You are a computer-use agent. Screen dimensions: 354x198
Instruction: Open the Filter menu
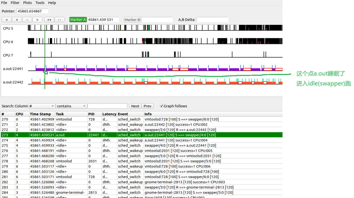[15, 3]
